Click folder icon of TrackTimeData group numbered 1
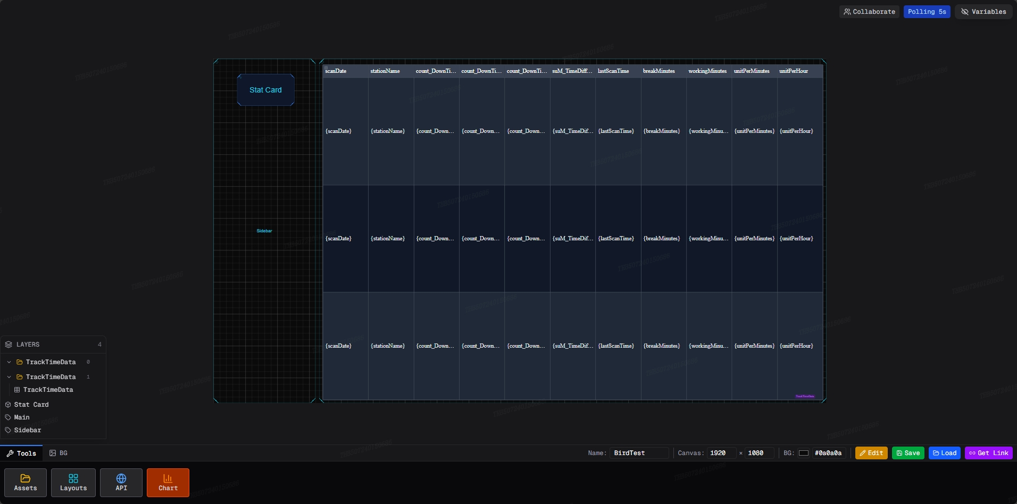Image resolution: width=1017 pixels, height=504 pixels. pos(20,377)
